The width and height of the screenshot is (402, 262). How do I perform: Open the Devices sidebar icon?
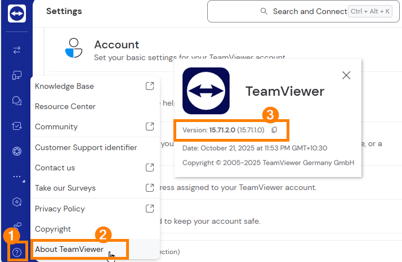tap(17, 75)
